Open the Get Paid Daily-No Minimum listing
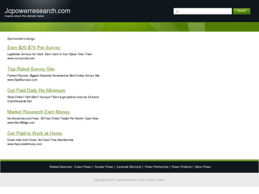This screenshot has height=194, width=259. (x=36, y=90)
